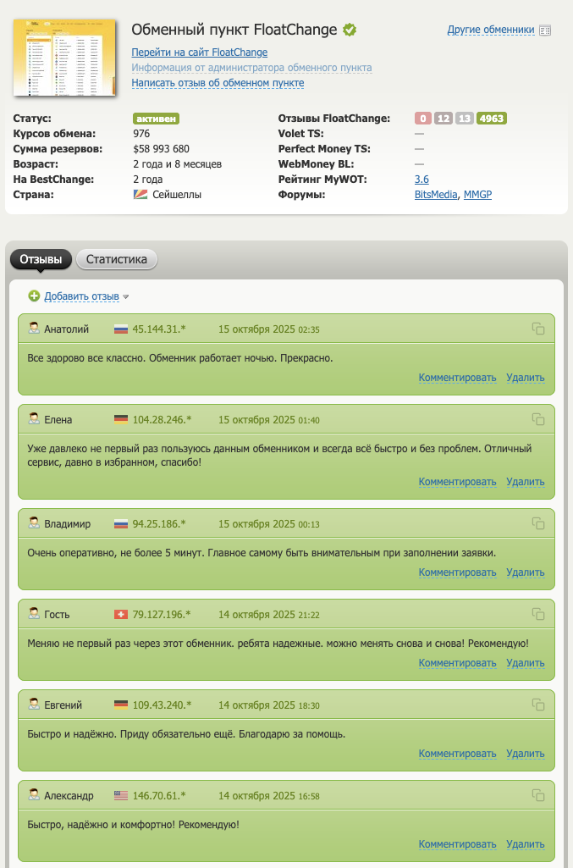Viewport: 573px width, 868px height.
Task: Click Удалить on Владимир's review
Action: coord(526,572)
